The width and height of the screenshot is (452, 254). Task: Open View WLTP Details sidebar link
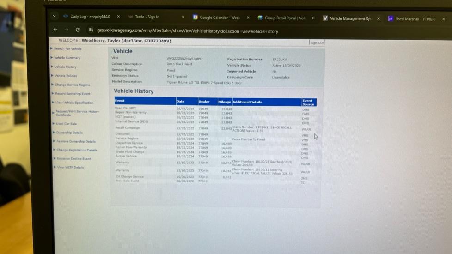(x=70, y=168)
